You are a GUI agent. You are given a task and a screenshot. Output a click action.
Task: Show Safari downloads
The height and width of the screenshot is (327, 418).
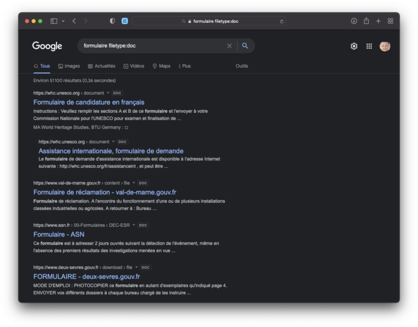coord(354,21)
